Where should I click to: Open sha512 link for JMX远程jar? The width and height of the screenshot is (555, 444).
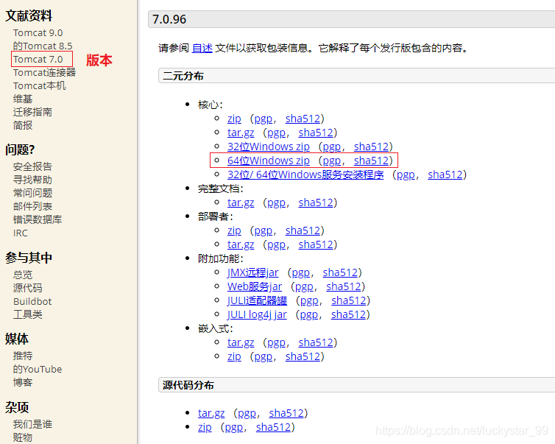pyautogui.click(x=340, y=272)
